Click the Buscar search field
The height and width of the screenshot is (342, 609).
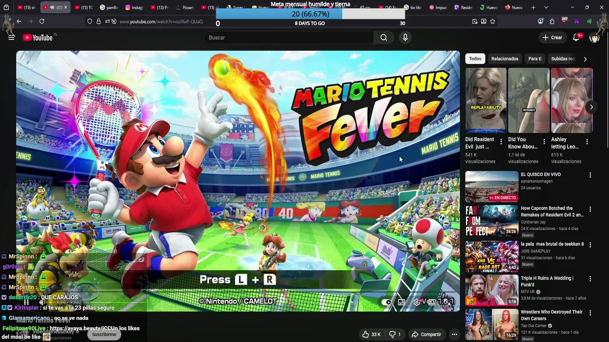tap(289, 38)
